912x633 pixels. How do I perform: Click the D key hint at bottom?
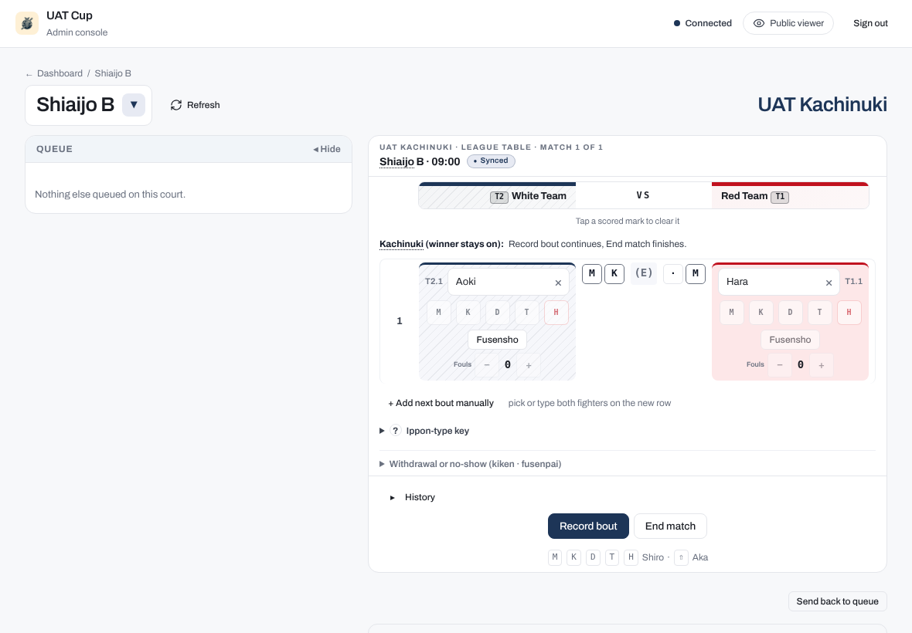(x=593, y=557)
